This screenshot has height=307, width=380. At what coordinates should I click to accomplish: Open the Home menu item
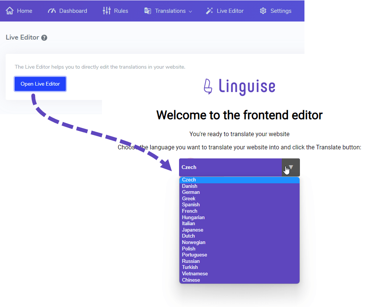(x=19, y=11)
